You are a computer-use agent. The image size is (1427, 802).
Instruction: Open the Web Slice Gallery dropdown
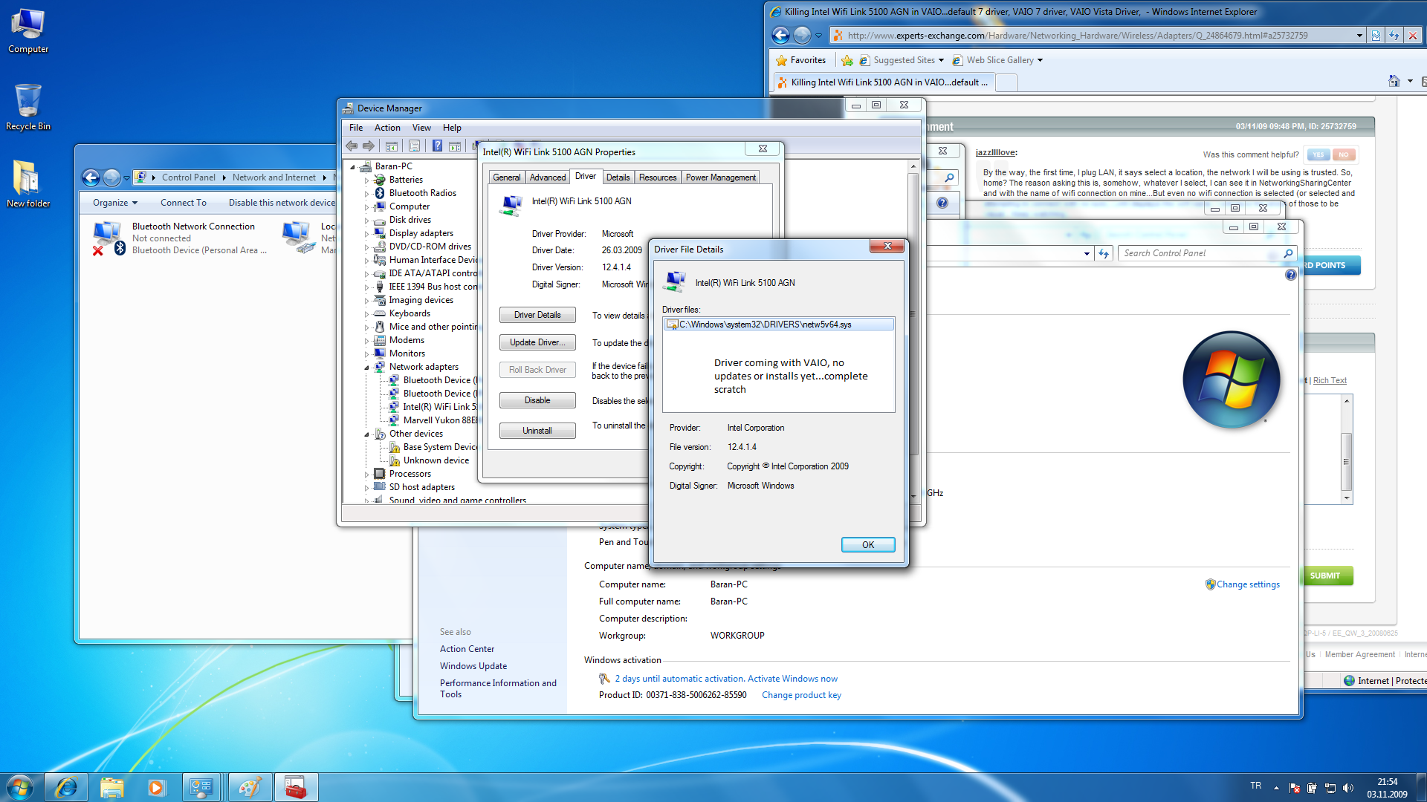1040,60
